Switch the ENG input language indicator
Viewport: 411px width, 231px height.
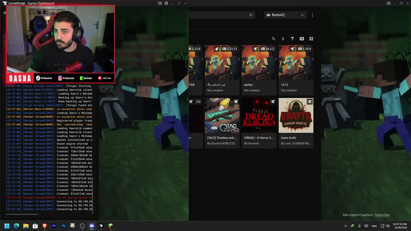[x=374, y=226]
